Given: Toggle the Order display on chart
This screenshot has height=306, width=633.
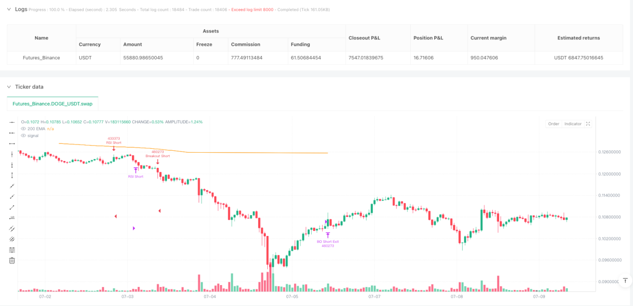Looking at the screenshot, I should [x=554, y=124].
